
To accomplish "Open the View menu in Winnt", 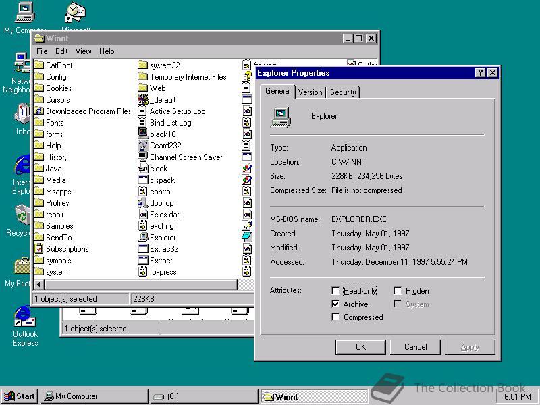I will point(83,51).
